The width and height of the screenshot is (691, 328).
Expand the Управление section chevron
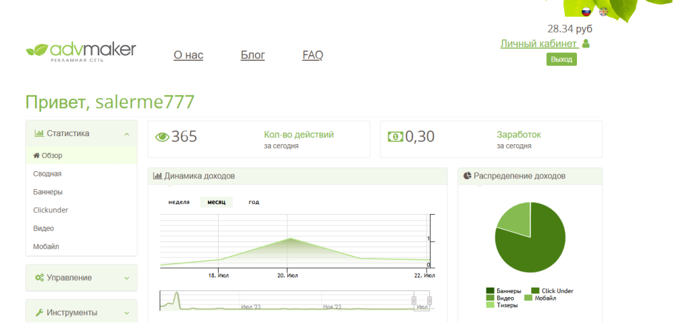coord(126,278)
